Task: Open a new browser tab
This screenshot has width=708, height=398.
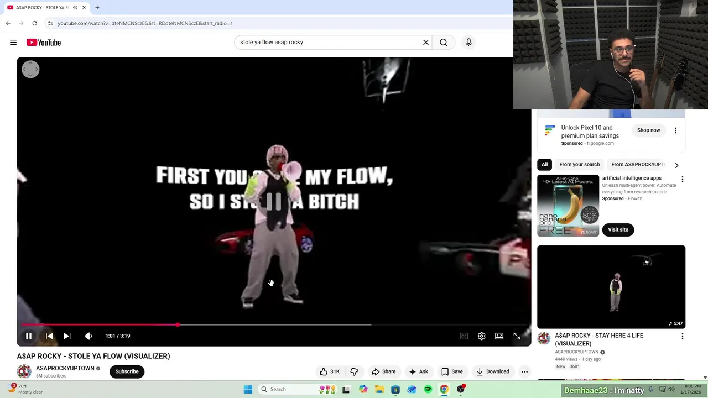Action: [x=97, y=8]
